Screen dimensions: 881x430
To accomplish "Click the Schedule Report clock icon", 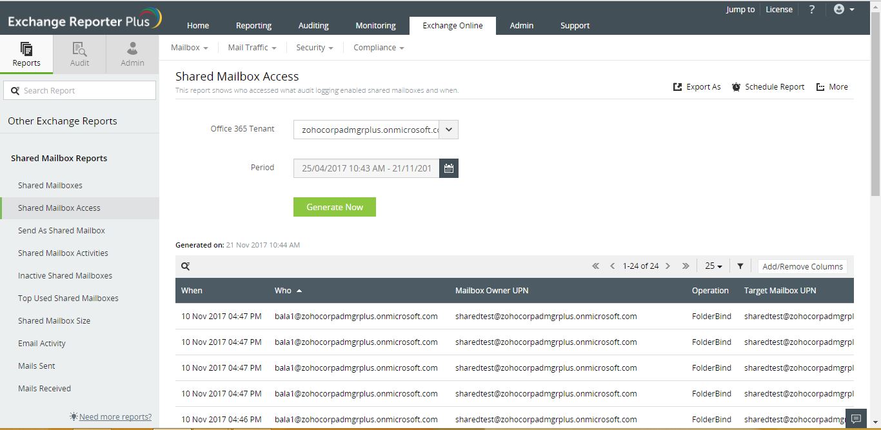I will [x=736, y=87].
